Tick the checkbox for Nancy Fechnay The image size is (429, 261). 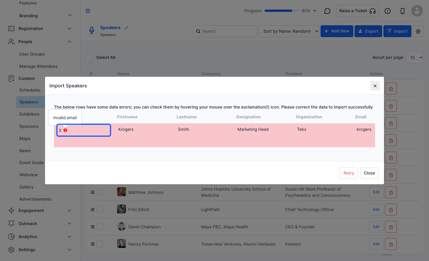100,244
